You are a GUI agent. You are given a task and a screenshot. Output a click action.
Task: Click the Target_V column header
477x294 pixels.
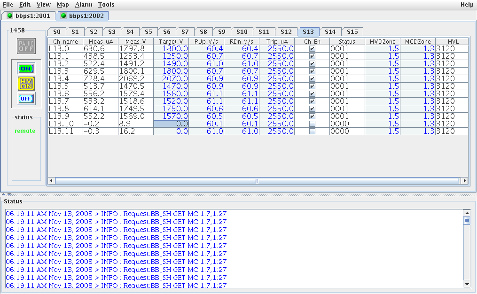click(x=171, y=42)
